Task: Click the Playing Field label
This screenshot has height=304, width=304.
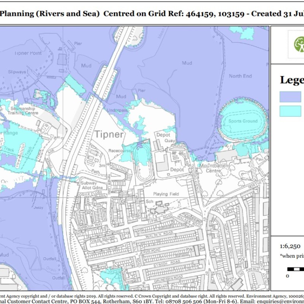Action: pos(166,194)
